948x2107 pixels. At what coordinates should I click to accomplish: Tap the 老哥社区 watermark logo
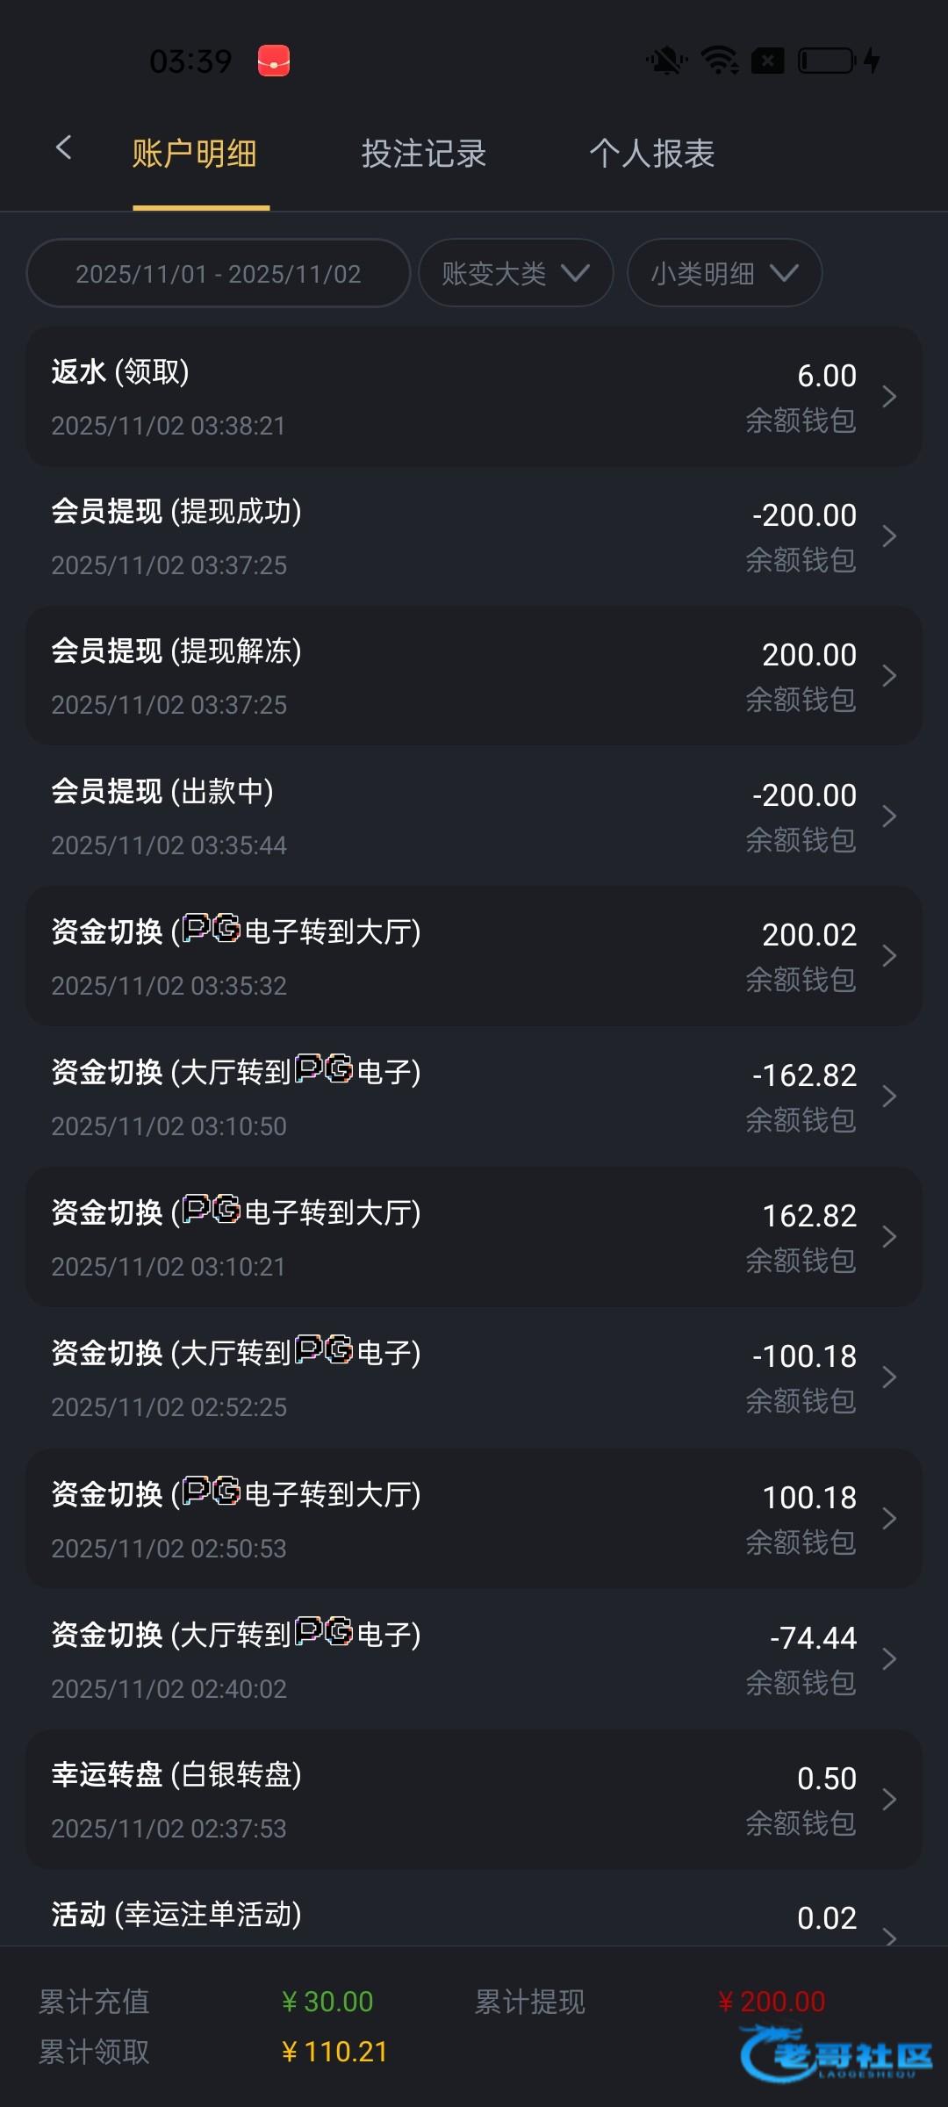point(837,2054)
